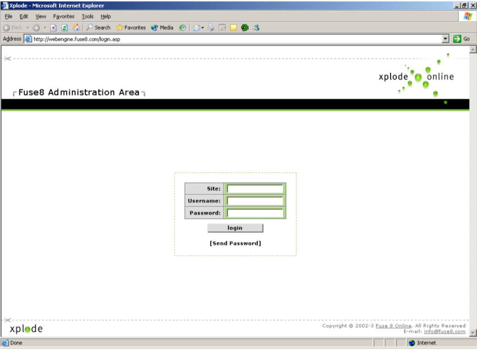
Task: Restore down the Internet Explorer window
Action: coord(464,6)
